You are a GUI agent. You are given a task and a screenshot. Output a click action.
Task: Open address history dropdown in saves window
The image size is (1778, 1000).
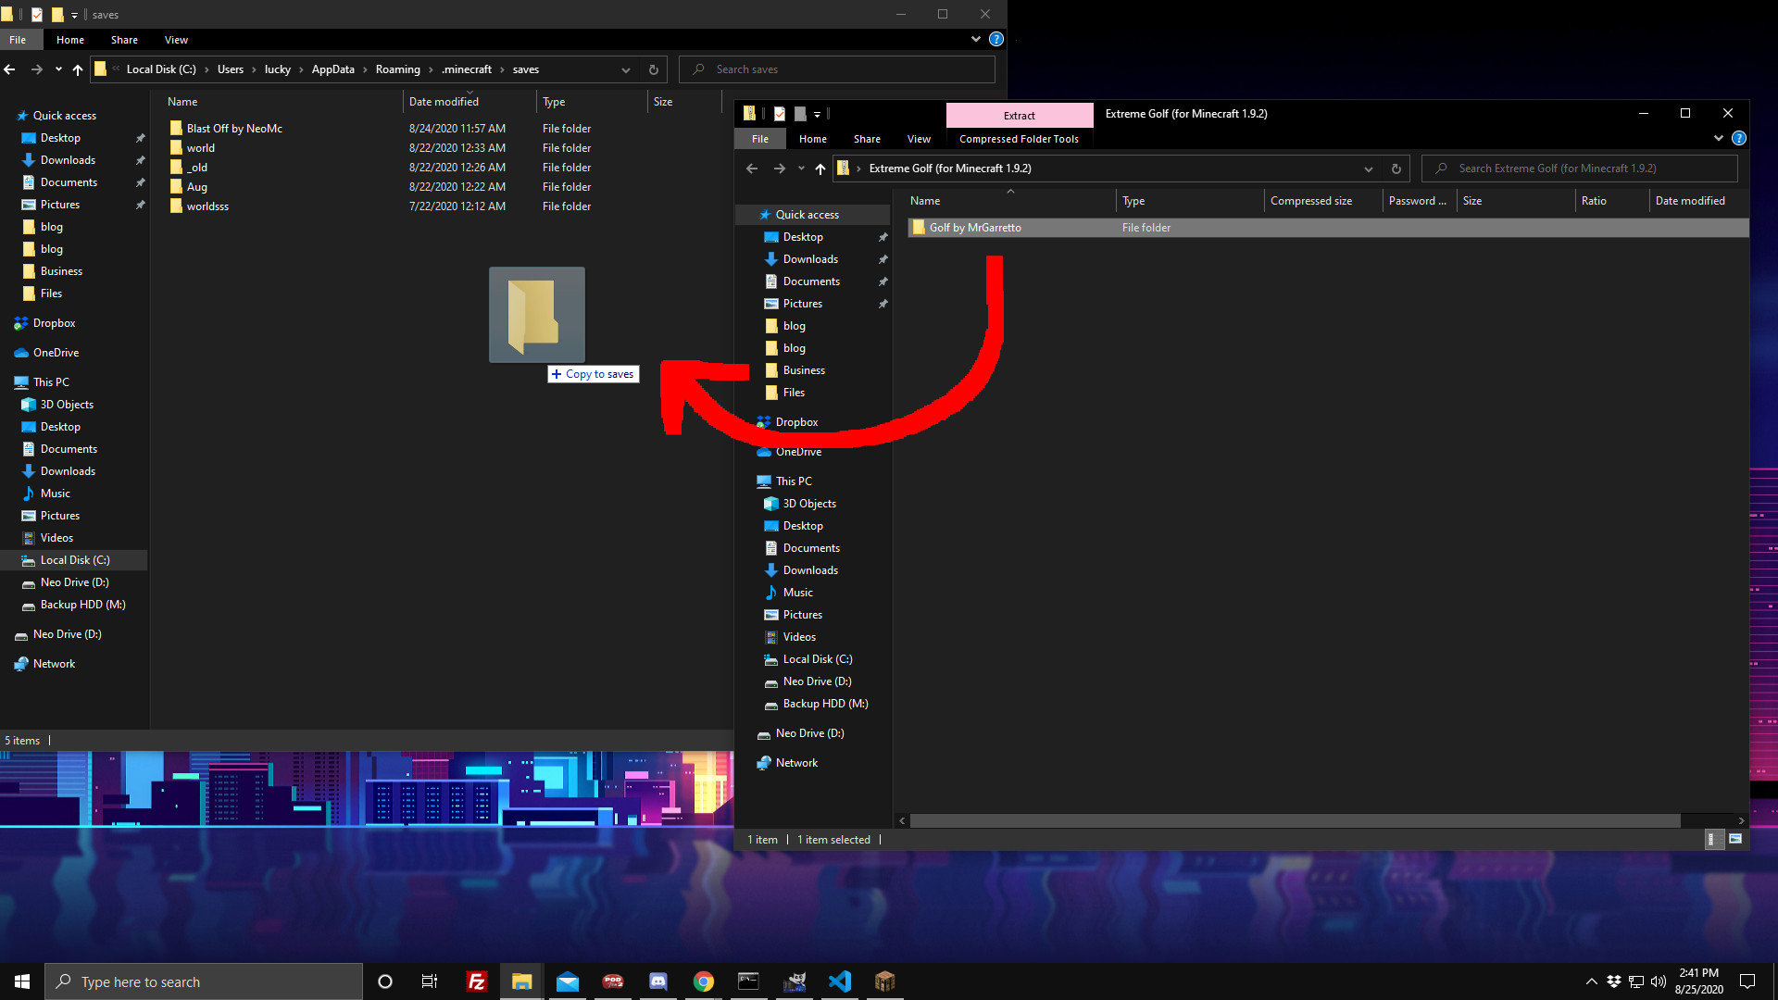[x=626, y=69]
